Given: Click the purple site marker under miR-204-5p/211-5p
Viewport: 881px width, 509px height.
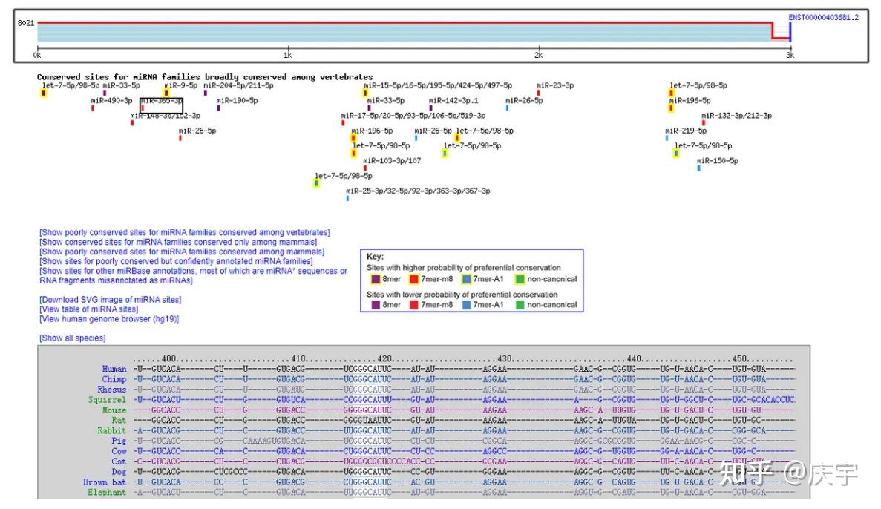Looking at the screenshot, I should 206,93.
